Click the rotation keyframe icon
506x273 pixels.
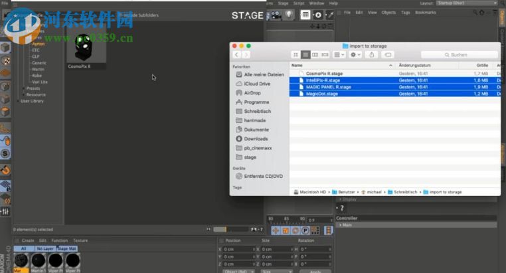click(295, 230)
